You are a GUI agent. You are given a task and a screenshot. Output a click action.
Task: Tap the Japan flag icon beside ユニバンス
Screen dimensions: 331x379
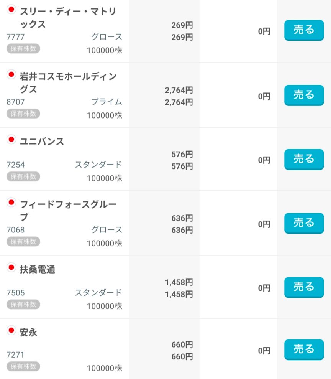click(x=11, y=139)
